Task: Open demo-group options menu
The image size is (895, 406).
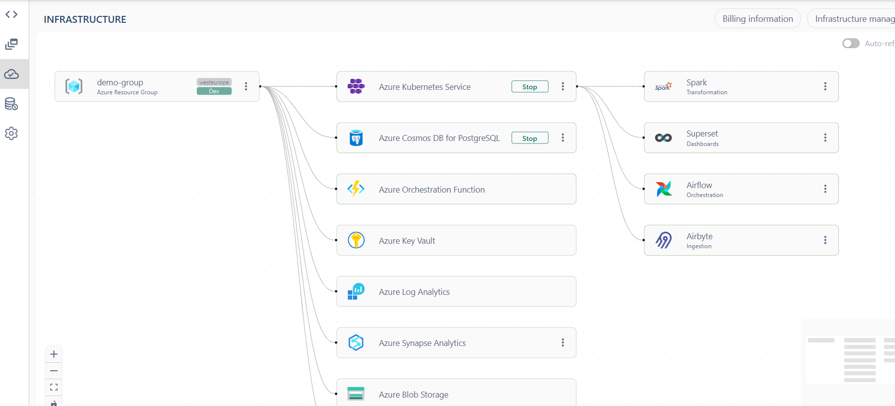Action: [246, 86]
